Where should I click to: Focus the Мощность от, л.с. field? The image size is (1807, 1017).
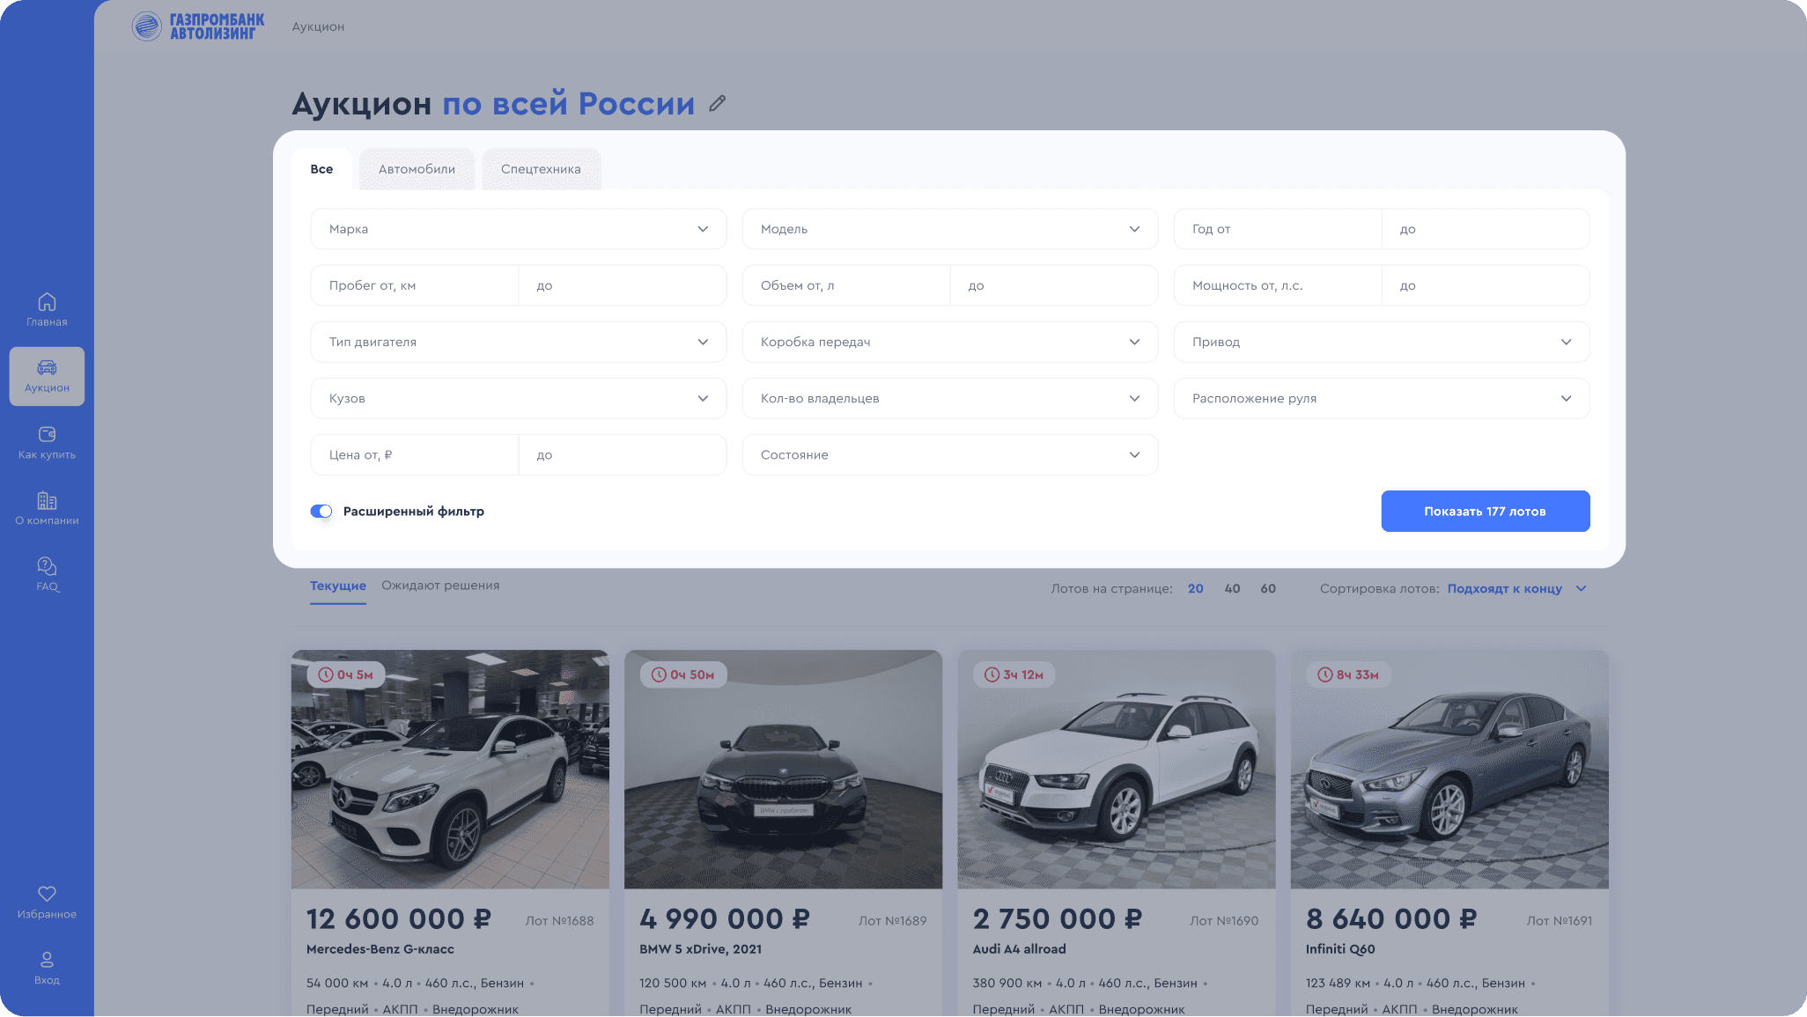pos(1278,285)
